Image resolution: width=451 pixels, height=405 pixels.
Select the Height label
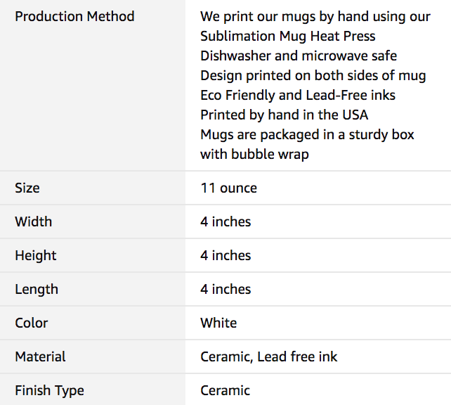click(x=36, y=256)
